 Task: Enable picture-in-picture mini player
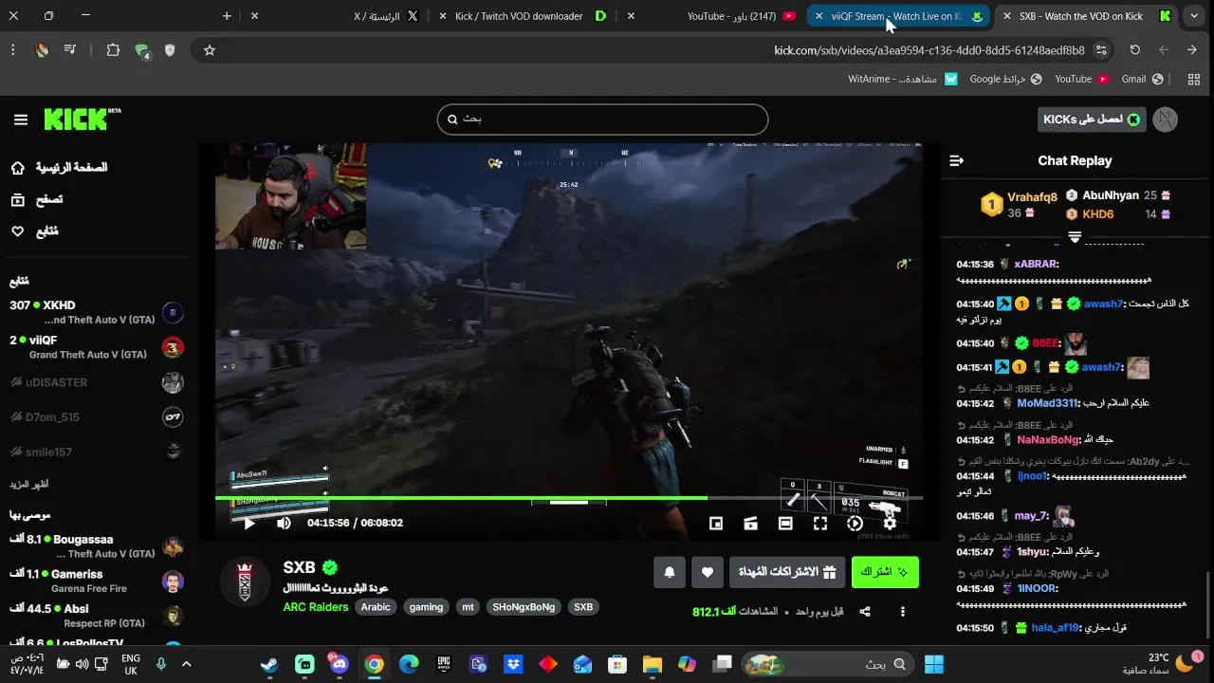pos(716,523)
